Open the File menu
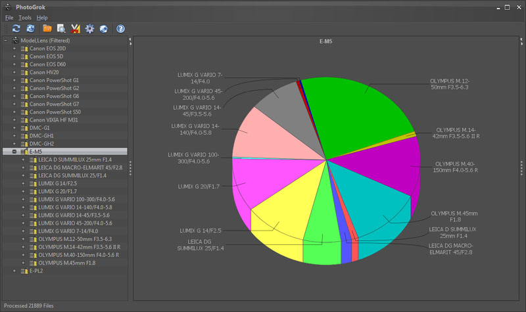 9,18
